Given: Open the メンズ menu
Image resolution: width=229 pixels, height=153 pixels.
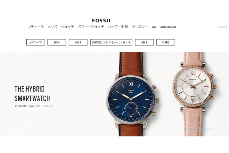Looking at the screenshot, I should (53, 27).
